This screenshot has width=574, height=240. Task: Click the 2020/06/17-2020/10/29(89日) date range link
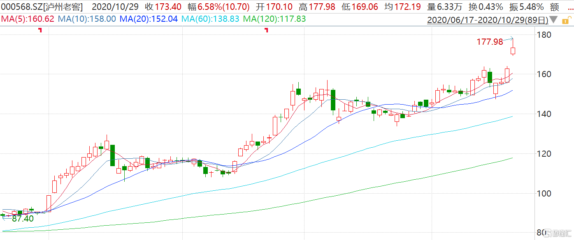[488, 20]
